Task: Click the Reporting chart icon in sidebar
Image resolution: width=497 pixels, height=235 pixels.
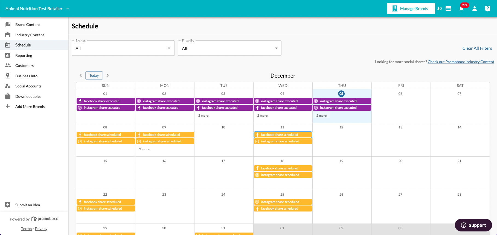Action: [8, 55]
